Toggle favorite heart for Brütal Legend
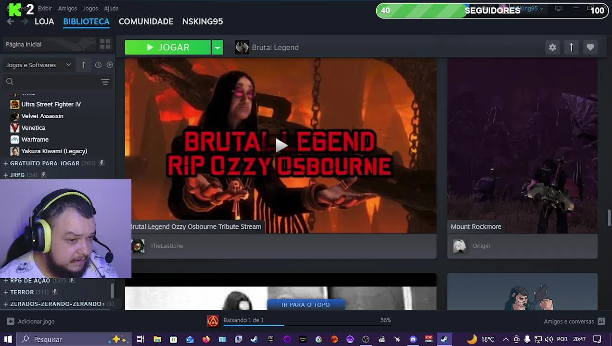Screen dimensions: 612x346 coord(590,47)
